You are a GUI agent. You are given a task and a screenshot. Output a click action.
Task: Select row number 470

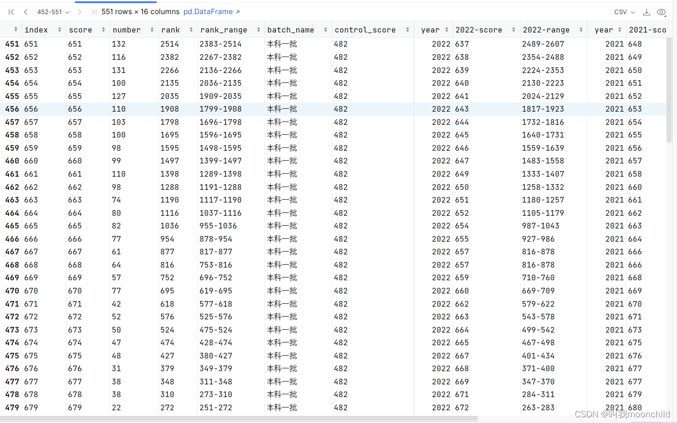12,291
